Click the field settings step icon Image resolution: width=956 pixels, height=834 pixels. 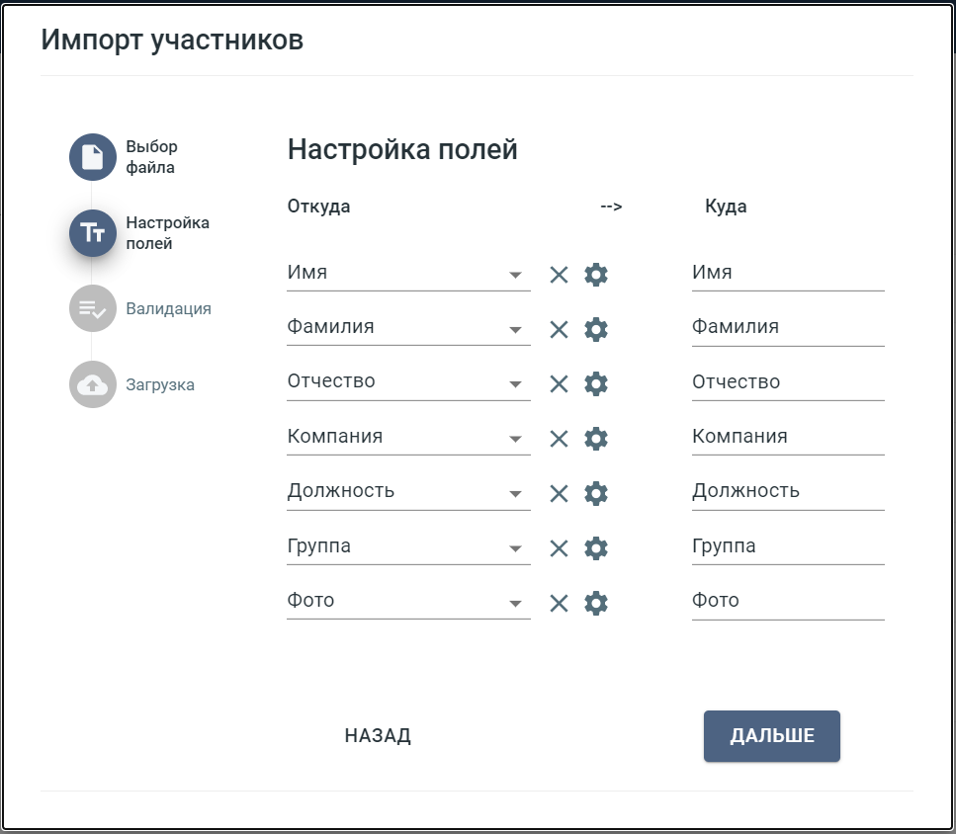(92, 233)
